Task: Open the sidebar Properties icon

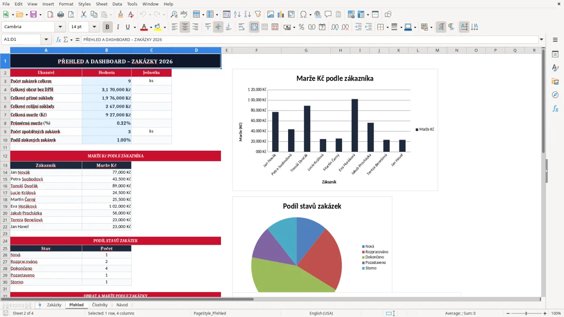Action: click(x=555, y=54)
